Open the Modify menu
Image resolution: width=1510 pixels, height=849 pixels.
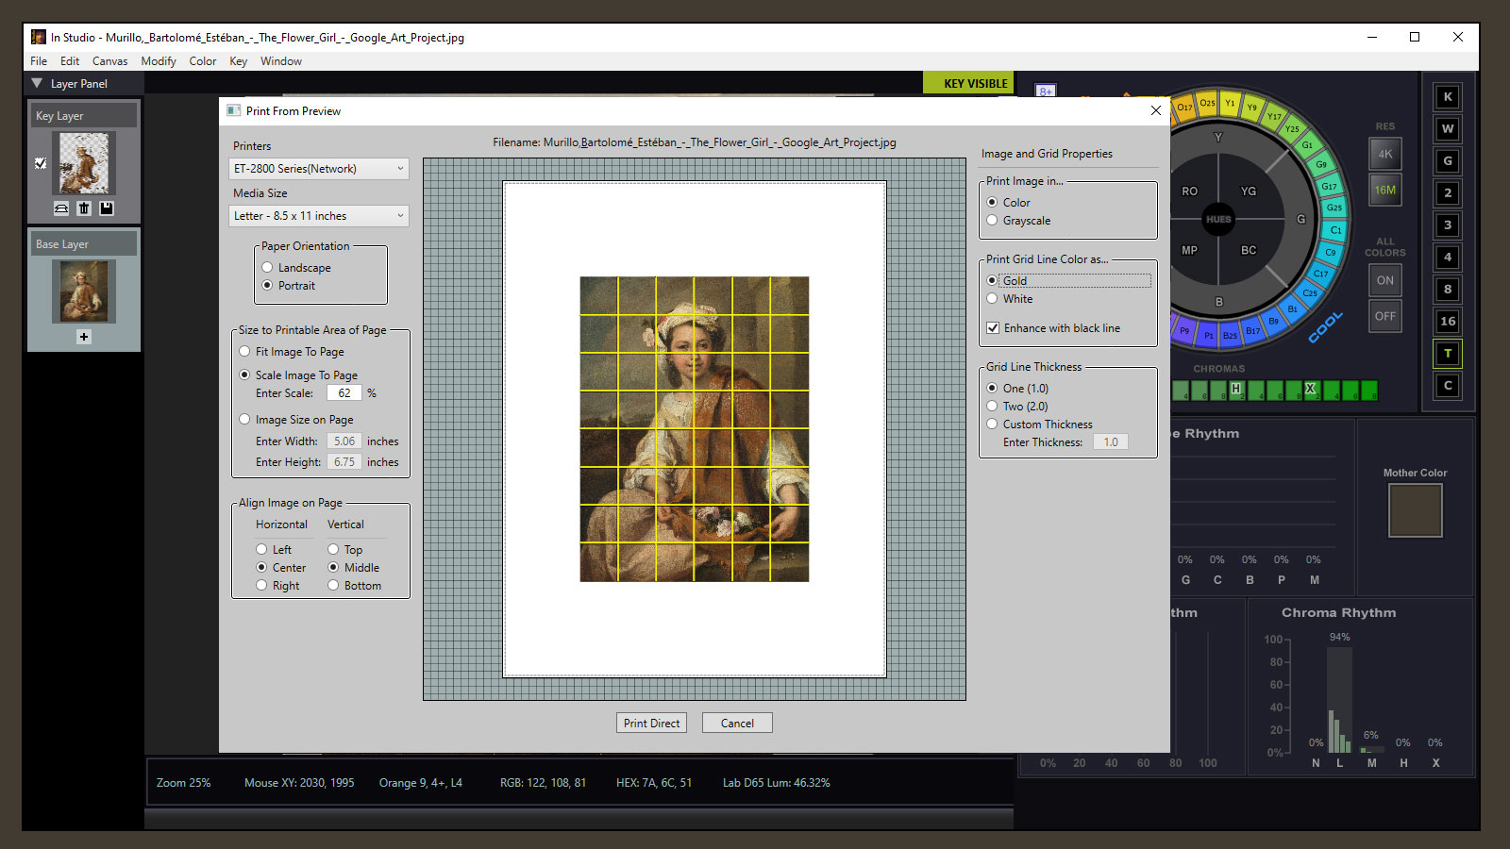click(x=159, y=61)
